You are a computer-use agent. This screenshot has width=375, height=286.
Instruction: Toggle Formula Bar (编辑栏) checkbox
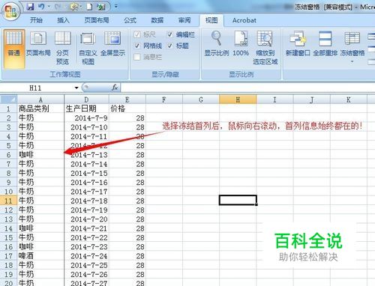click(170, 34)
